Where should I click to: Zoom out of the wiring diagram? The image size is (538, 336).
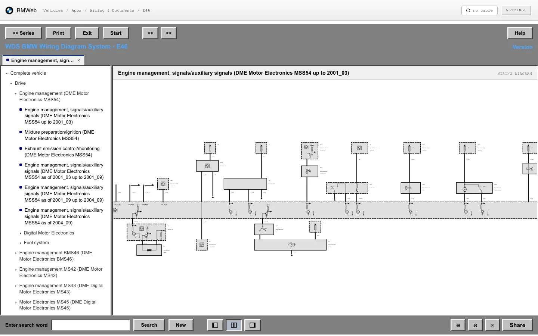coord(475,325)
